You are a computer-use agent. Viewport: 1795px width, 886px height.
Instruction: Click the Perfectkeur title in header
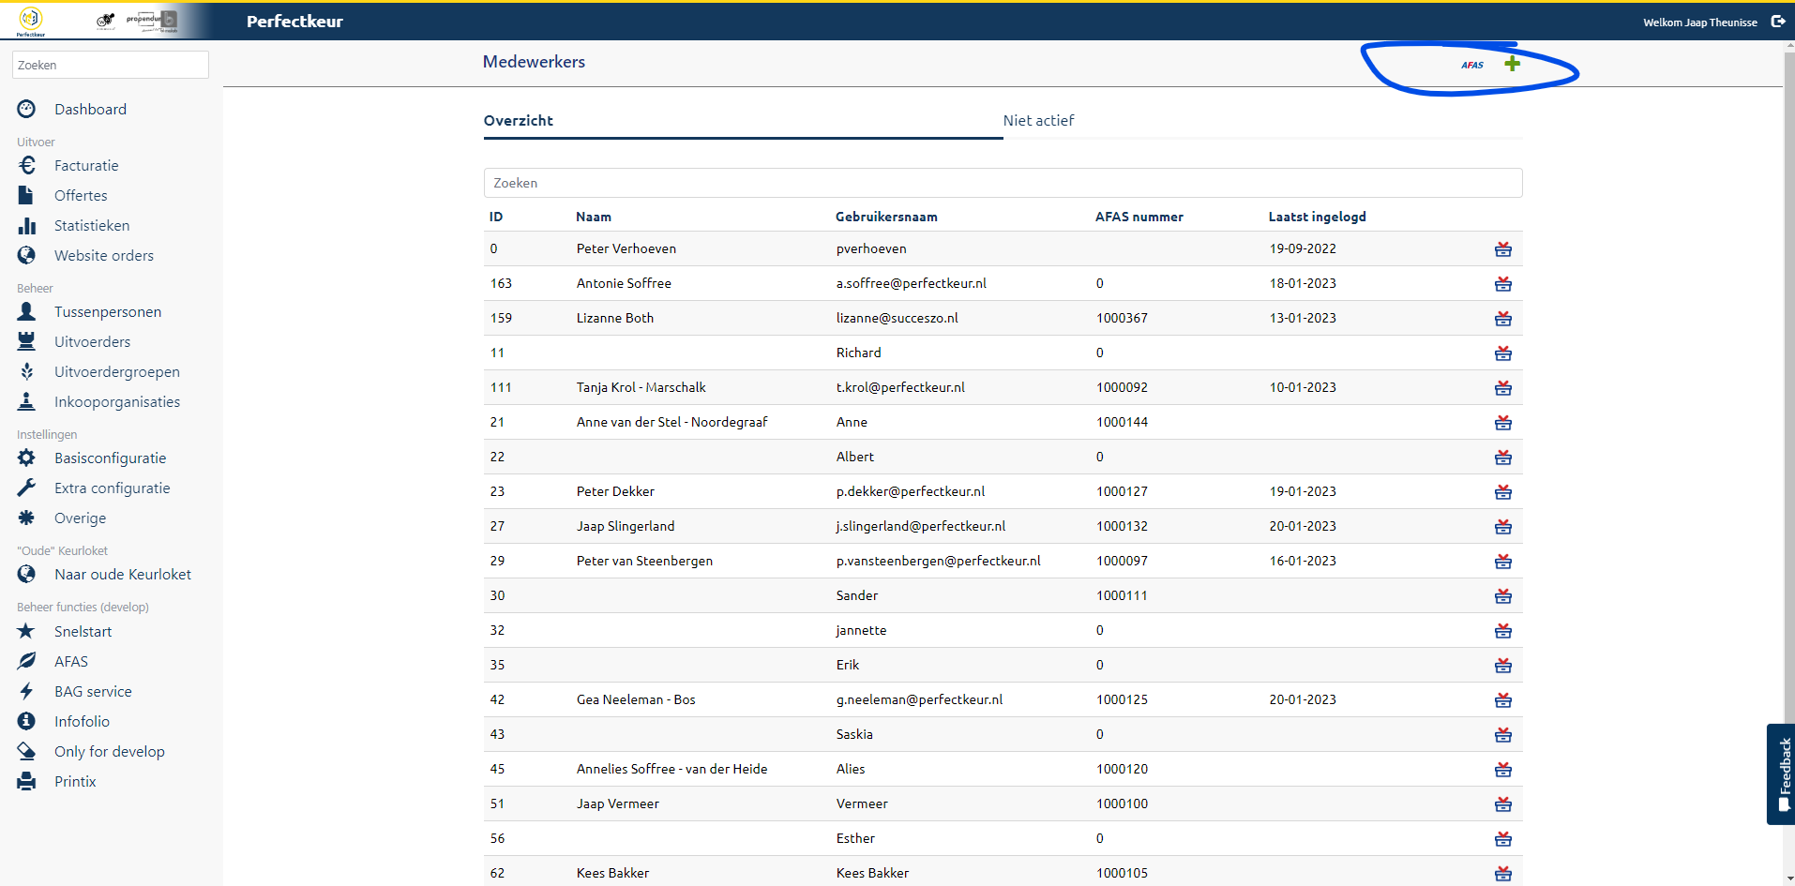pos(294,21)
